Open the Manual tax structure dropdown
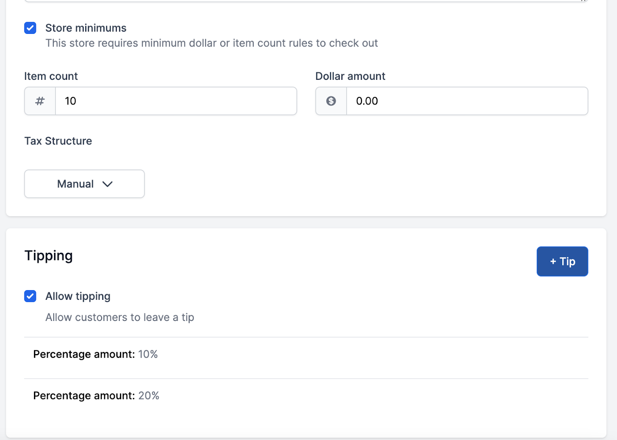The width and height of the screenshot is (617, 440). click(x=84, y=184)
